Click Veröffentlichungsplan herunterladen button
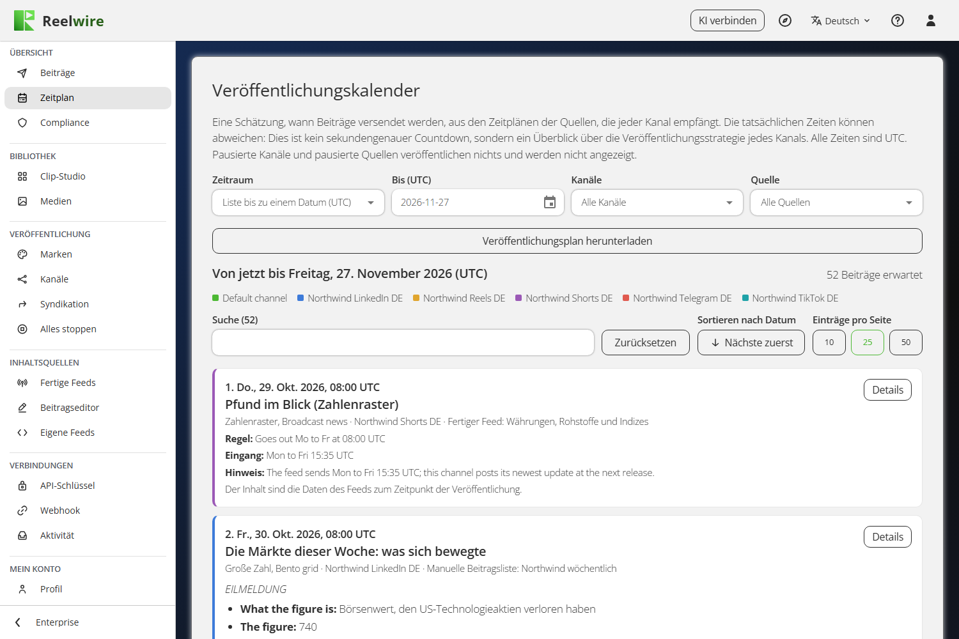The height and width of the screenshot is (639, 959). [x=567, y=241]
